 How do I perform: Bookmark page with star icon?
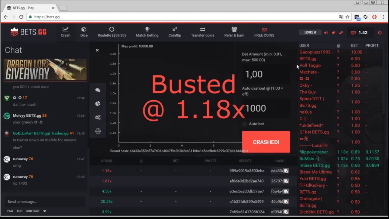point(347,17)
